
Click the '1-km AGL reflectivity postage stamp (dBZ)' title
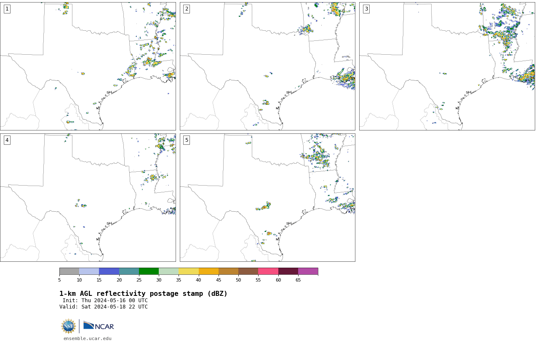point(143,294)
